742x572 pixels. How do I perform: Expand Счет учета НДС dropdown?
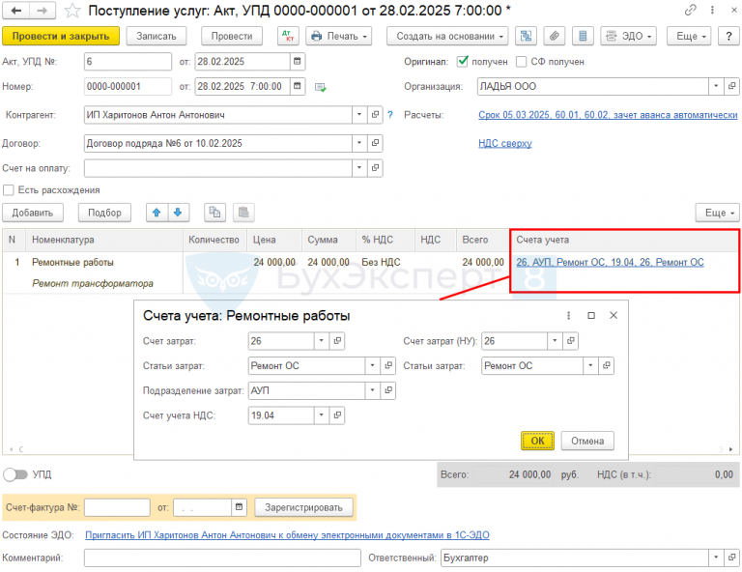pos(320,415)
